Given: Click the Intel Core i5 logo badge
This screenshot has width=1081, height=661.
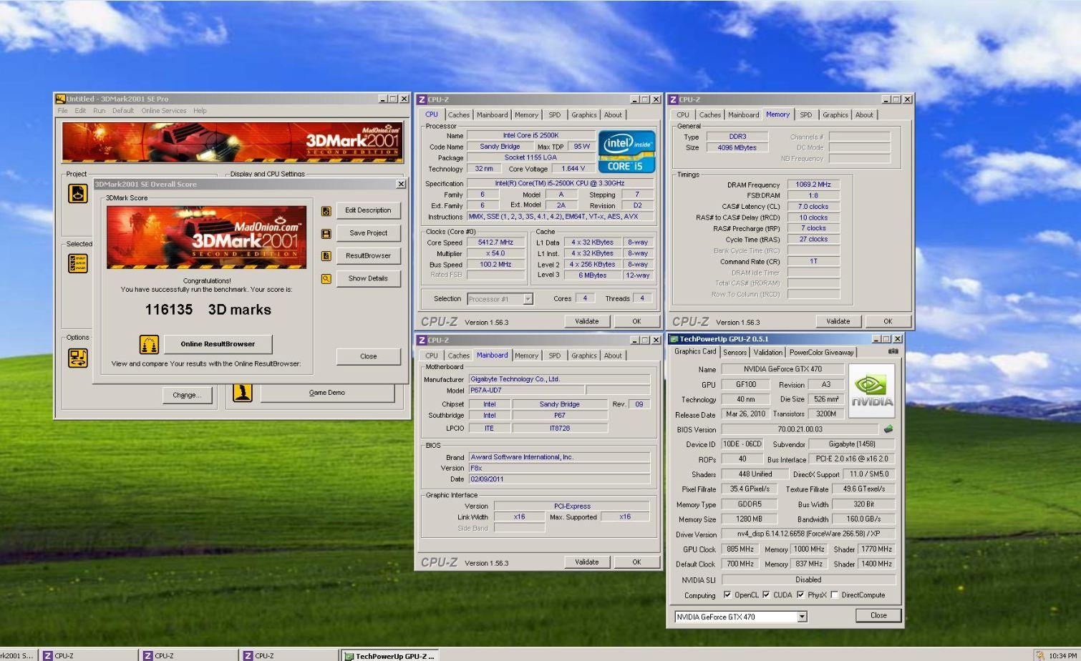Looking at the screenshot, I should [x=626, y=152].
